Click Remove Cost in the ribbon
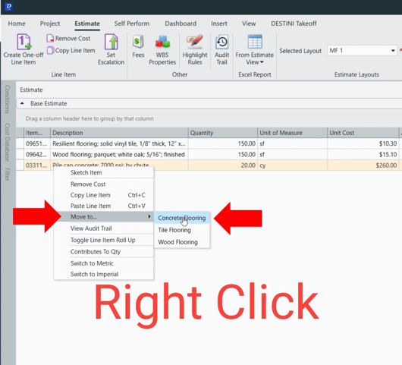This screenshot has height=365, width=402. pos(68,39)
